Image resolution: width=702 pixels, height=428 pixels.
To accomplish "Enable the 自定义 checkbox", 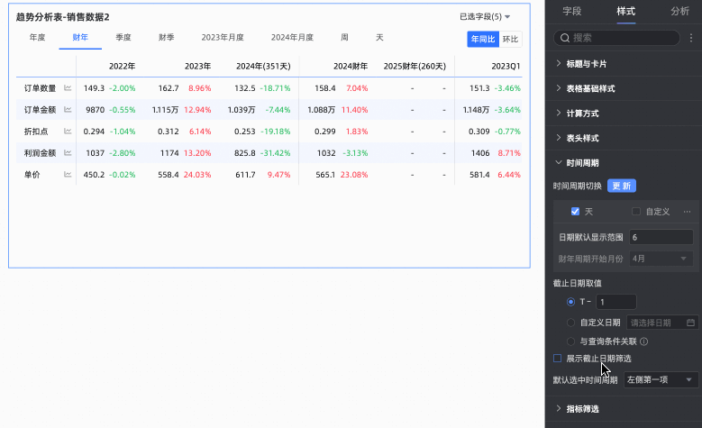I will click(x=635, y=212).
